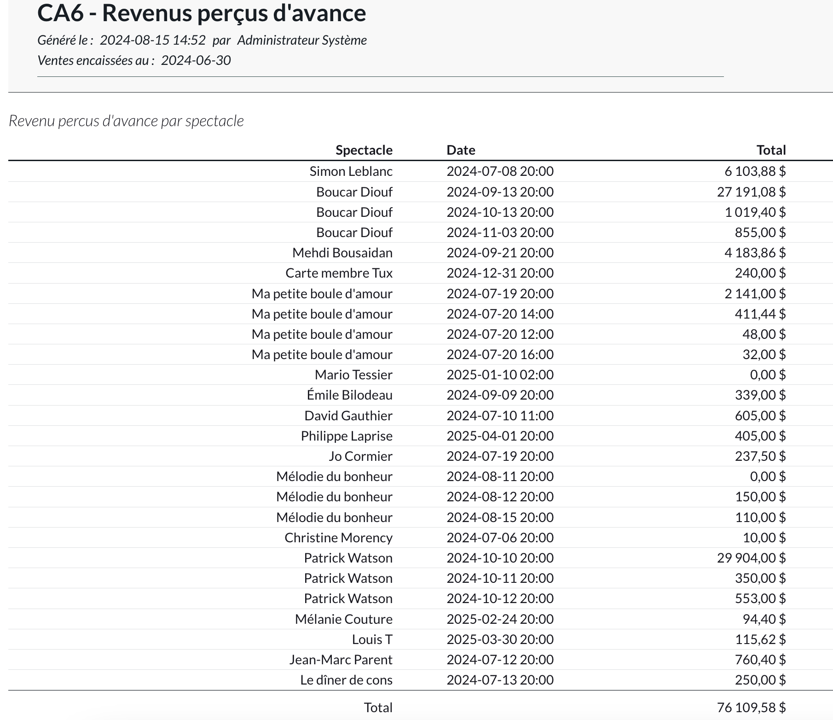Click the amount '240,00 $'
Image resolution: width=833 pixels, height=720 pixels.
760,273
